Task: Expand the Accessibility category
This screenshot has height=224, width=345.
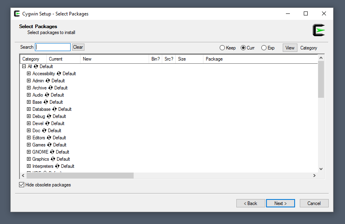Action: click(29, 73)
